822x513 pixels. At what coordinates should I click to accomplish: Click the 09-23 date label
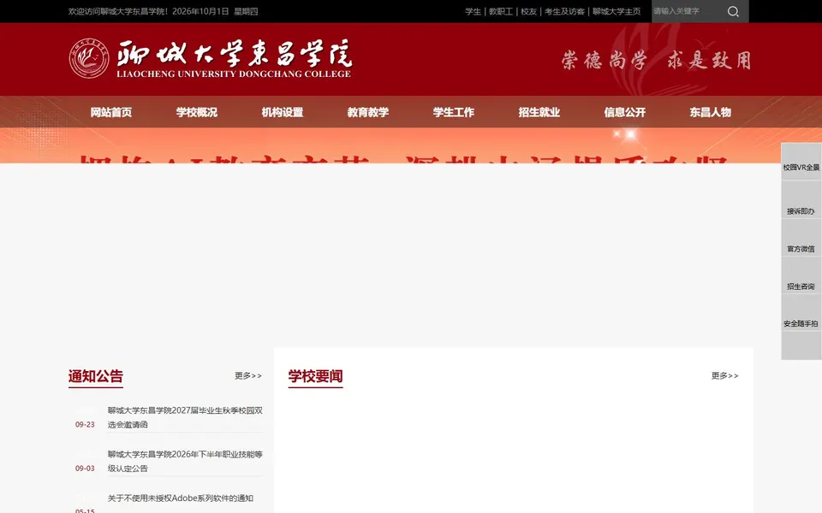click(85, 425)
